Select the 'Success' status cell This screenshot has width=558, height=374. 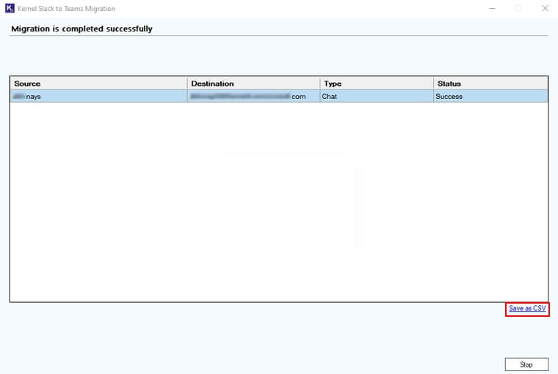click(490, 96)
